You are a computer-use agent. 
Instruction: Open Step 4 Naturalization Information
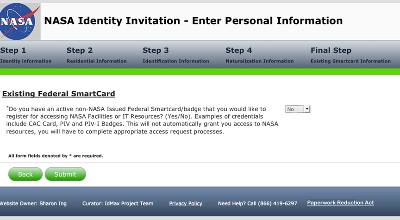pyautogui.click(x=259, y=55)
